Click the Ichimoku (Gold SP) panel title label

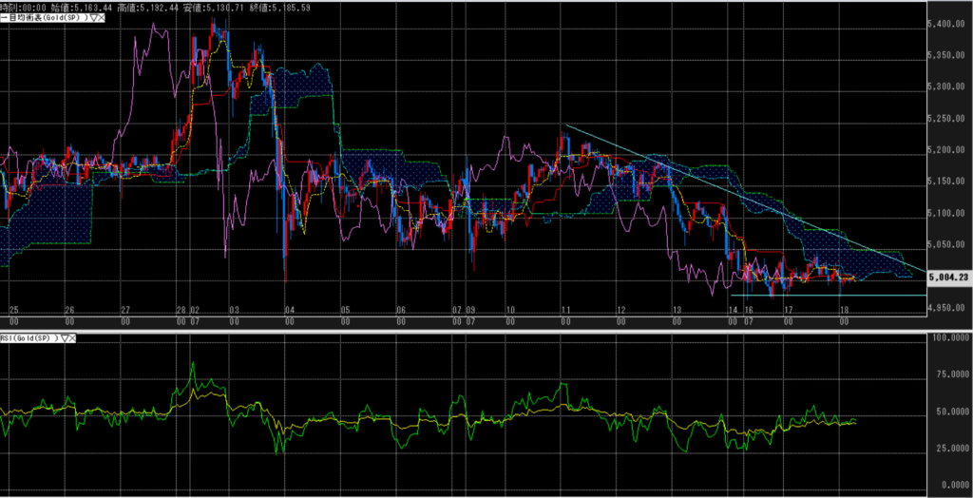[45, 18]
